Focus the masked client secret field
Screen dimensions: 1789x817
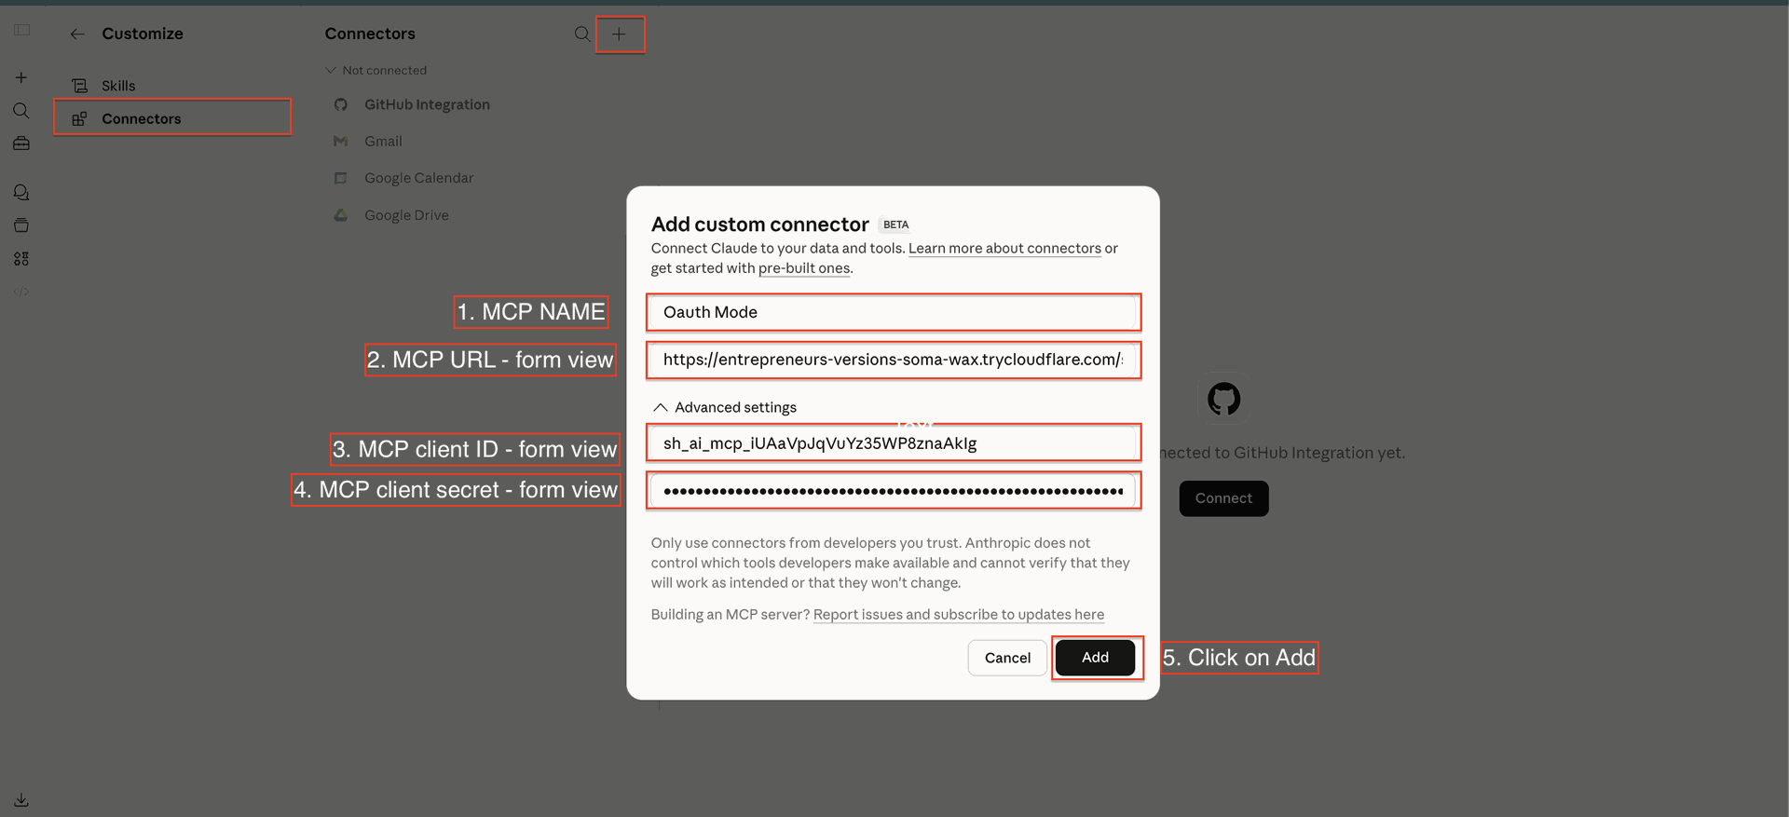[x=894, y=491]
